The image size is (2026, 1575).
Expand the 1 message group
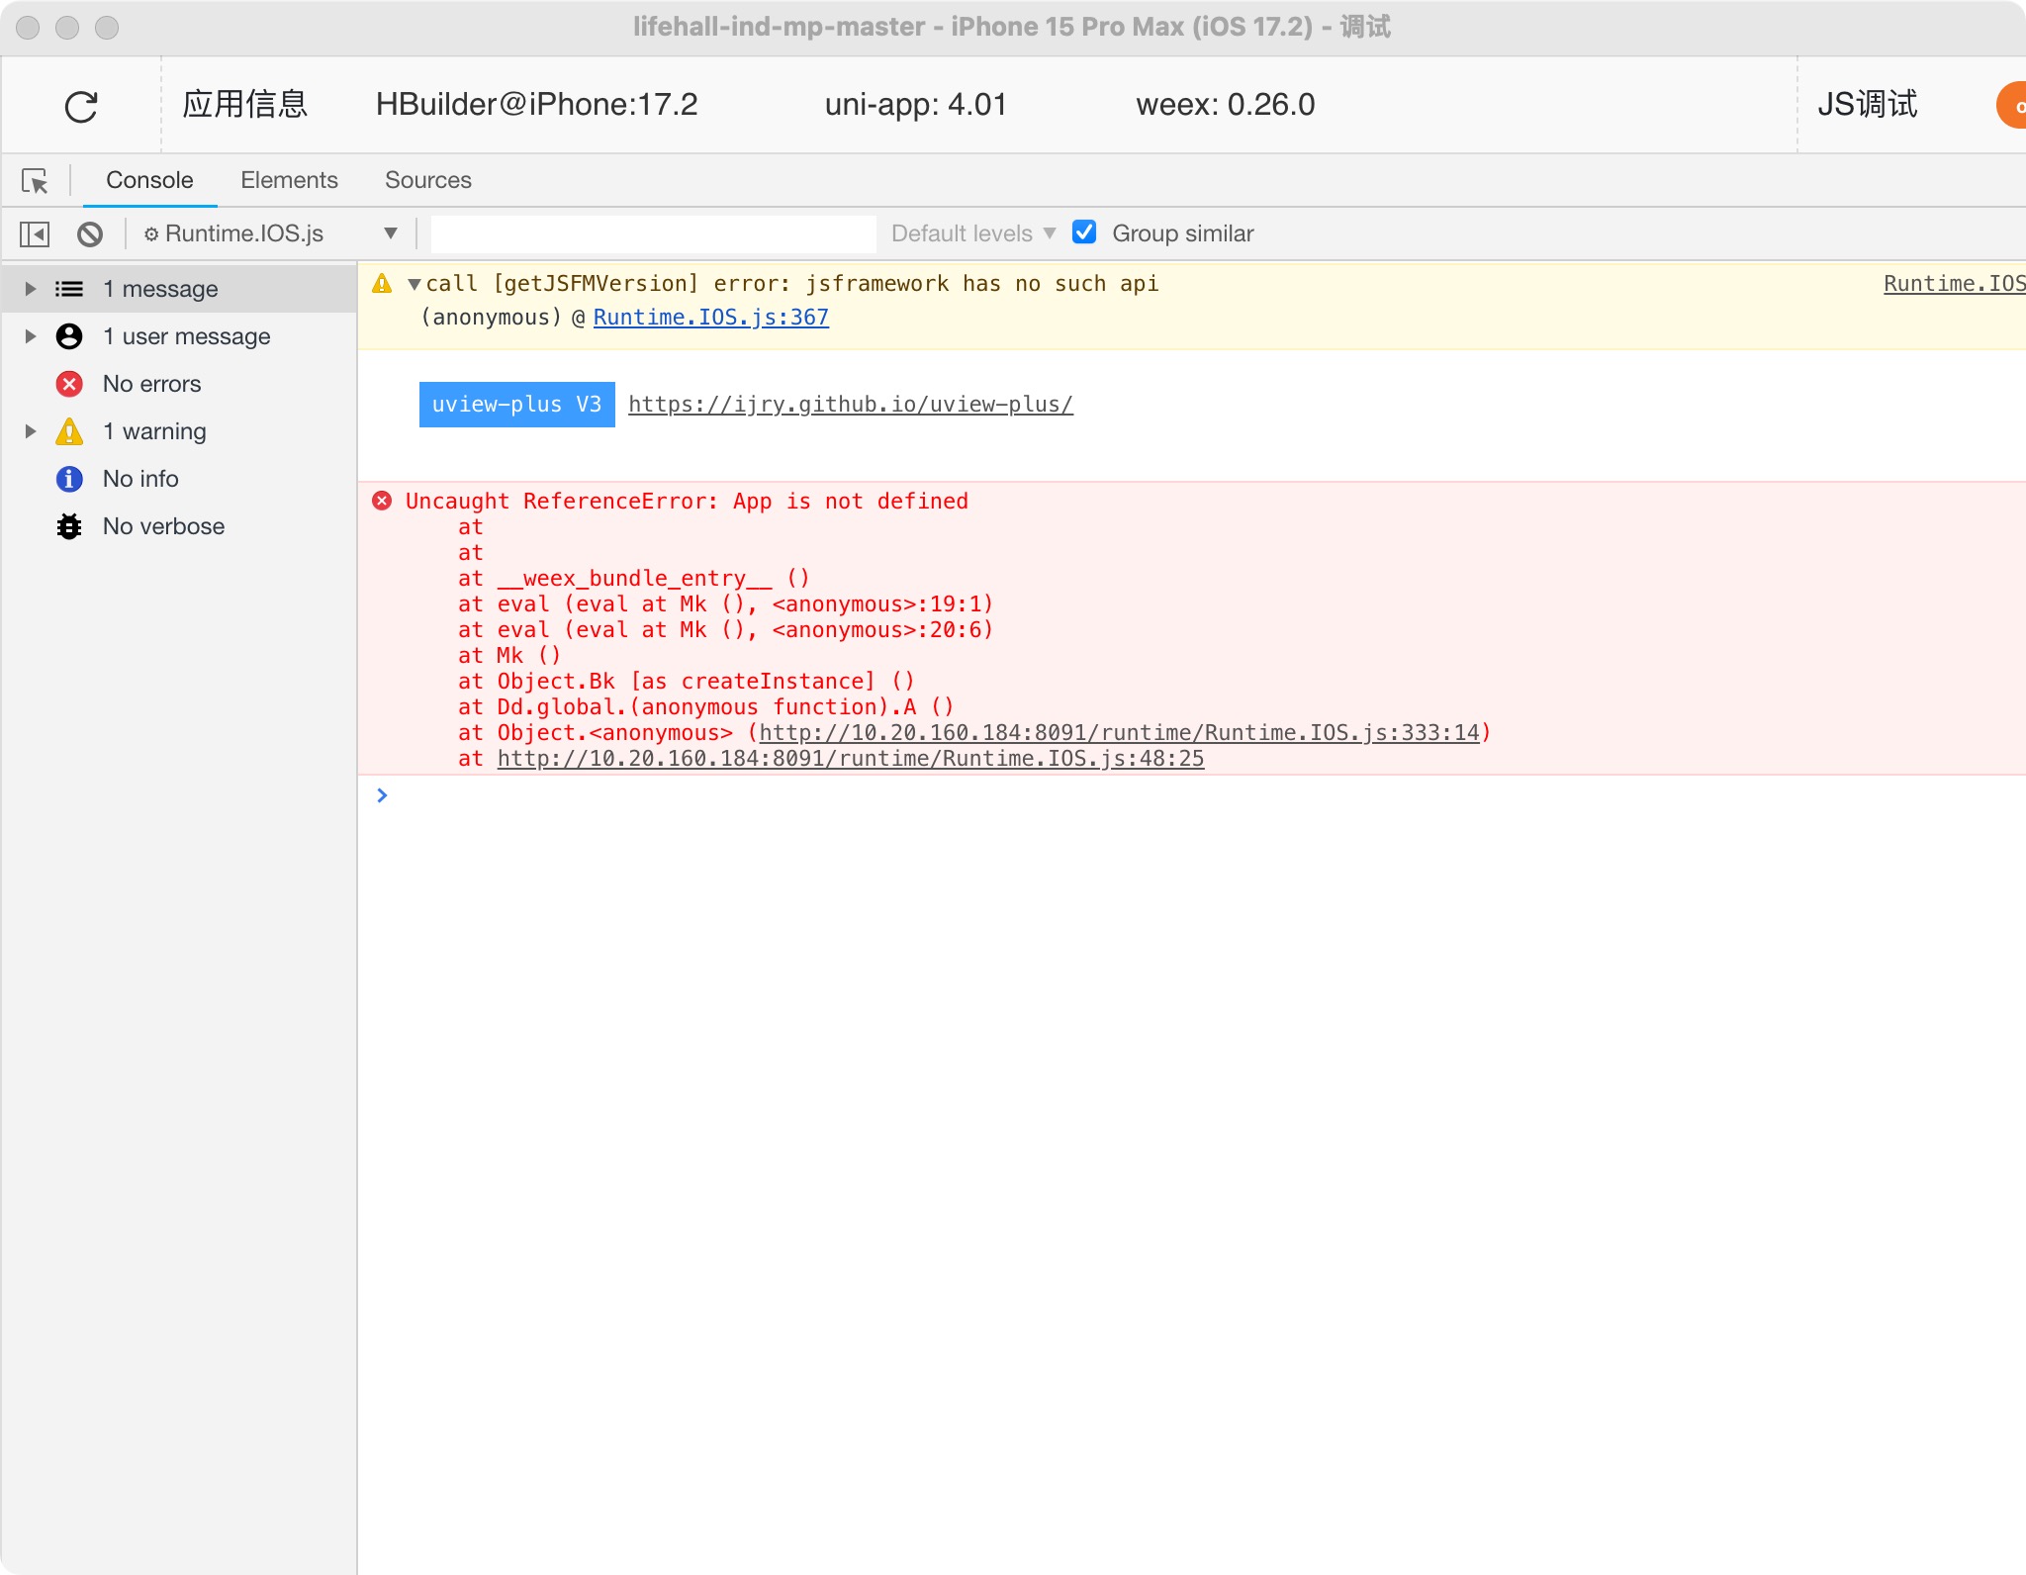[31, 289]
